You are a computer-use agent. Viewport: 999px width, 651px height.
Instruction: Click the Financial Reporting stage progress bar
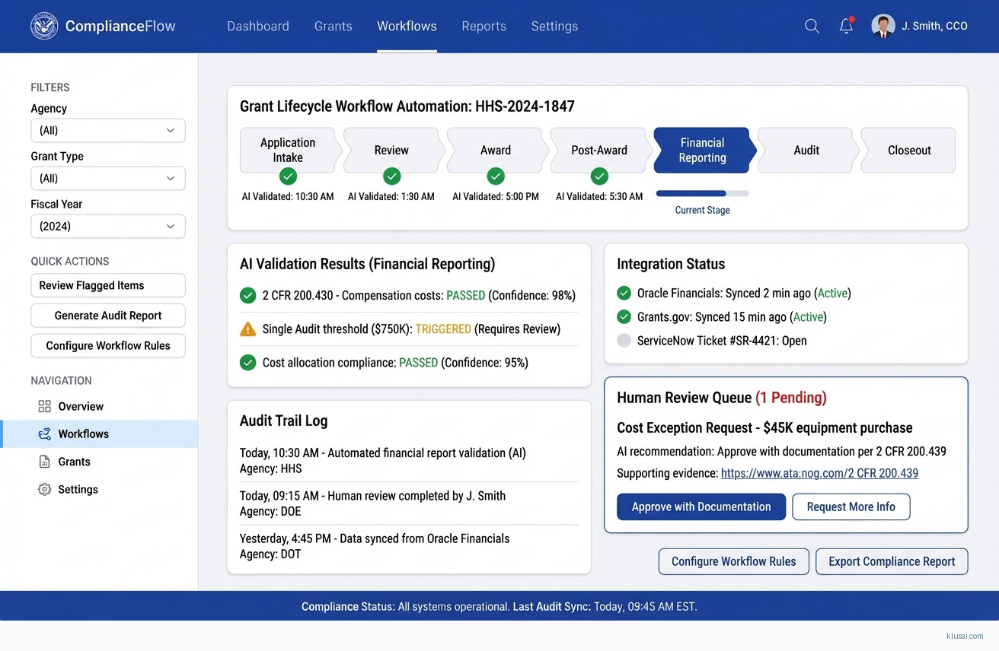coord(702,193)
